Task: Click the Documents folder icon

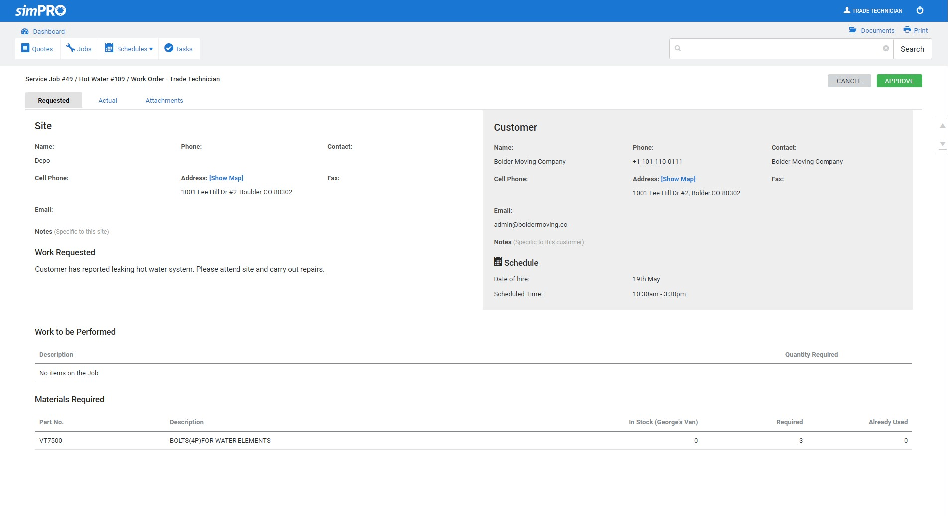Action: point(852,30)
